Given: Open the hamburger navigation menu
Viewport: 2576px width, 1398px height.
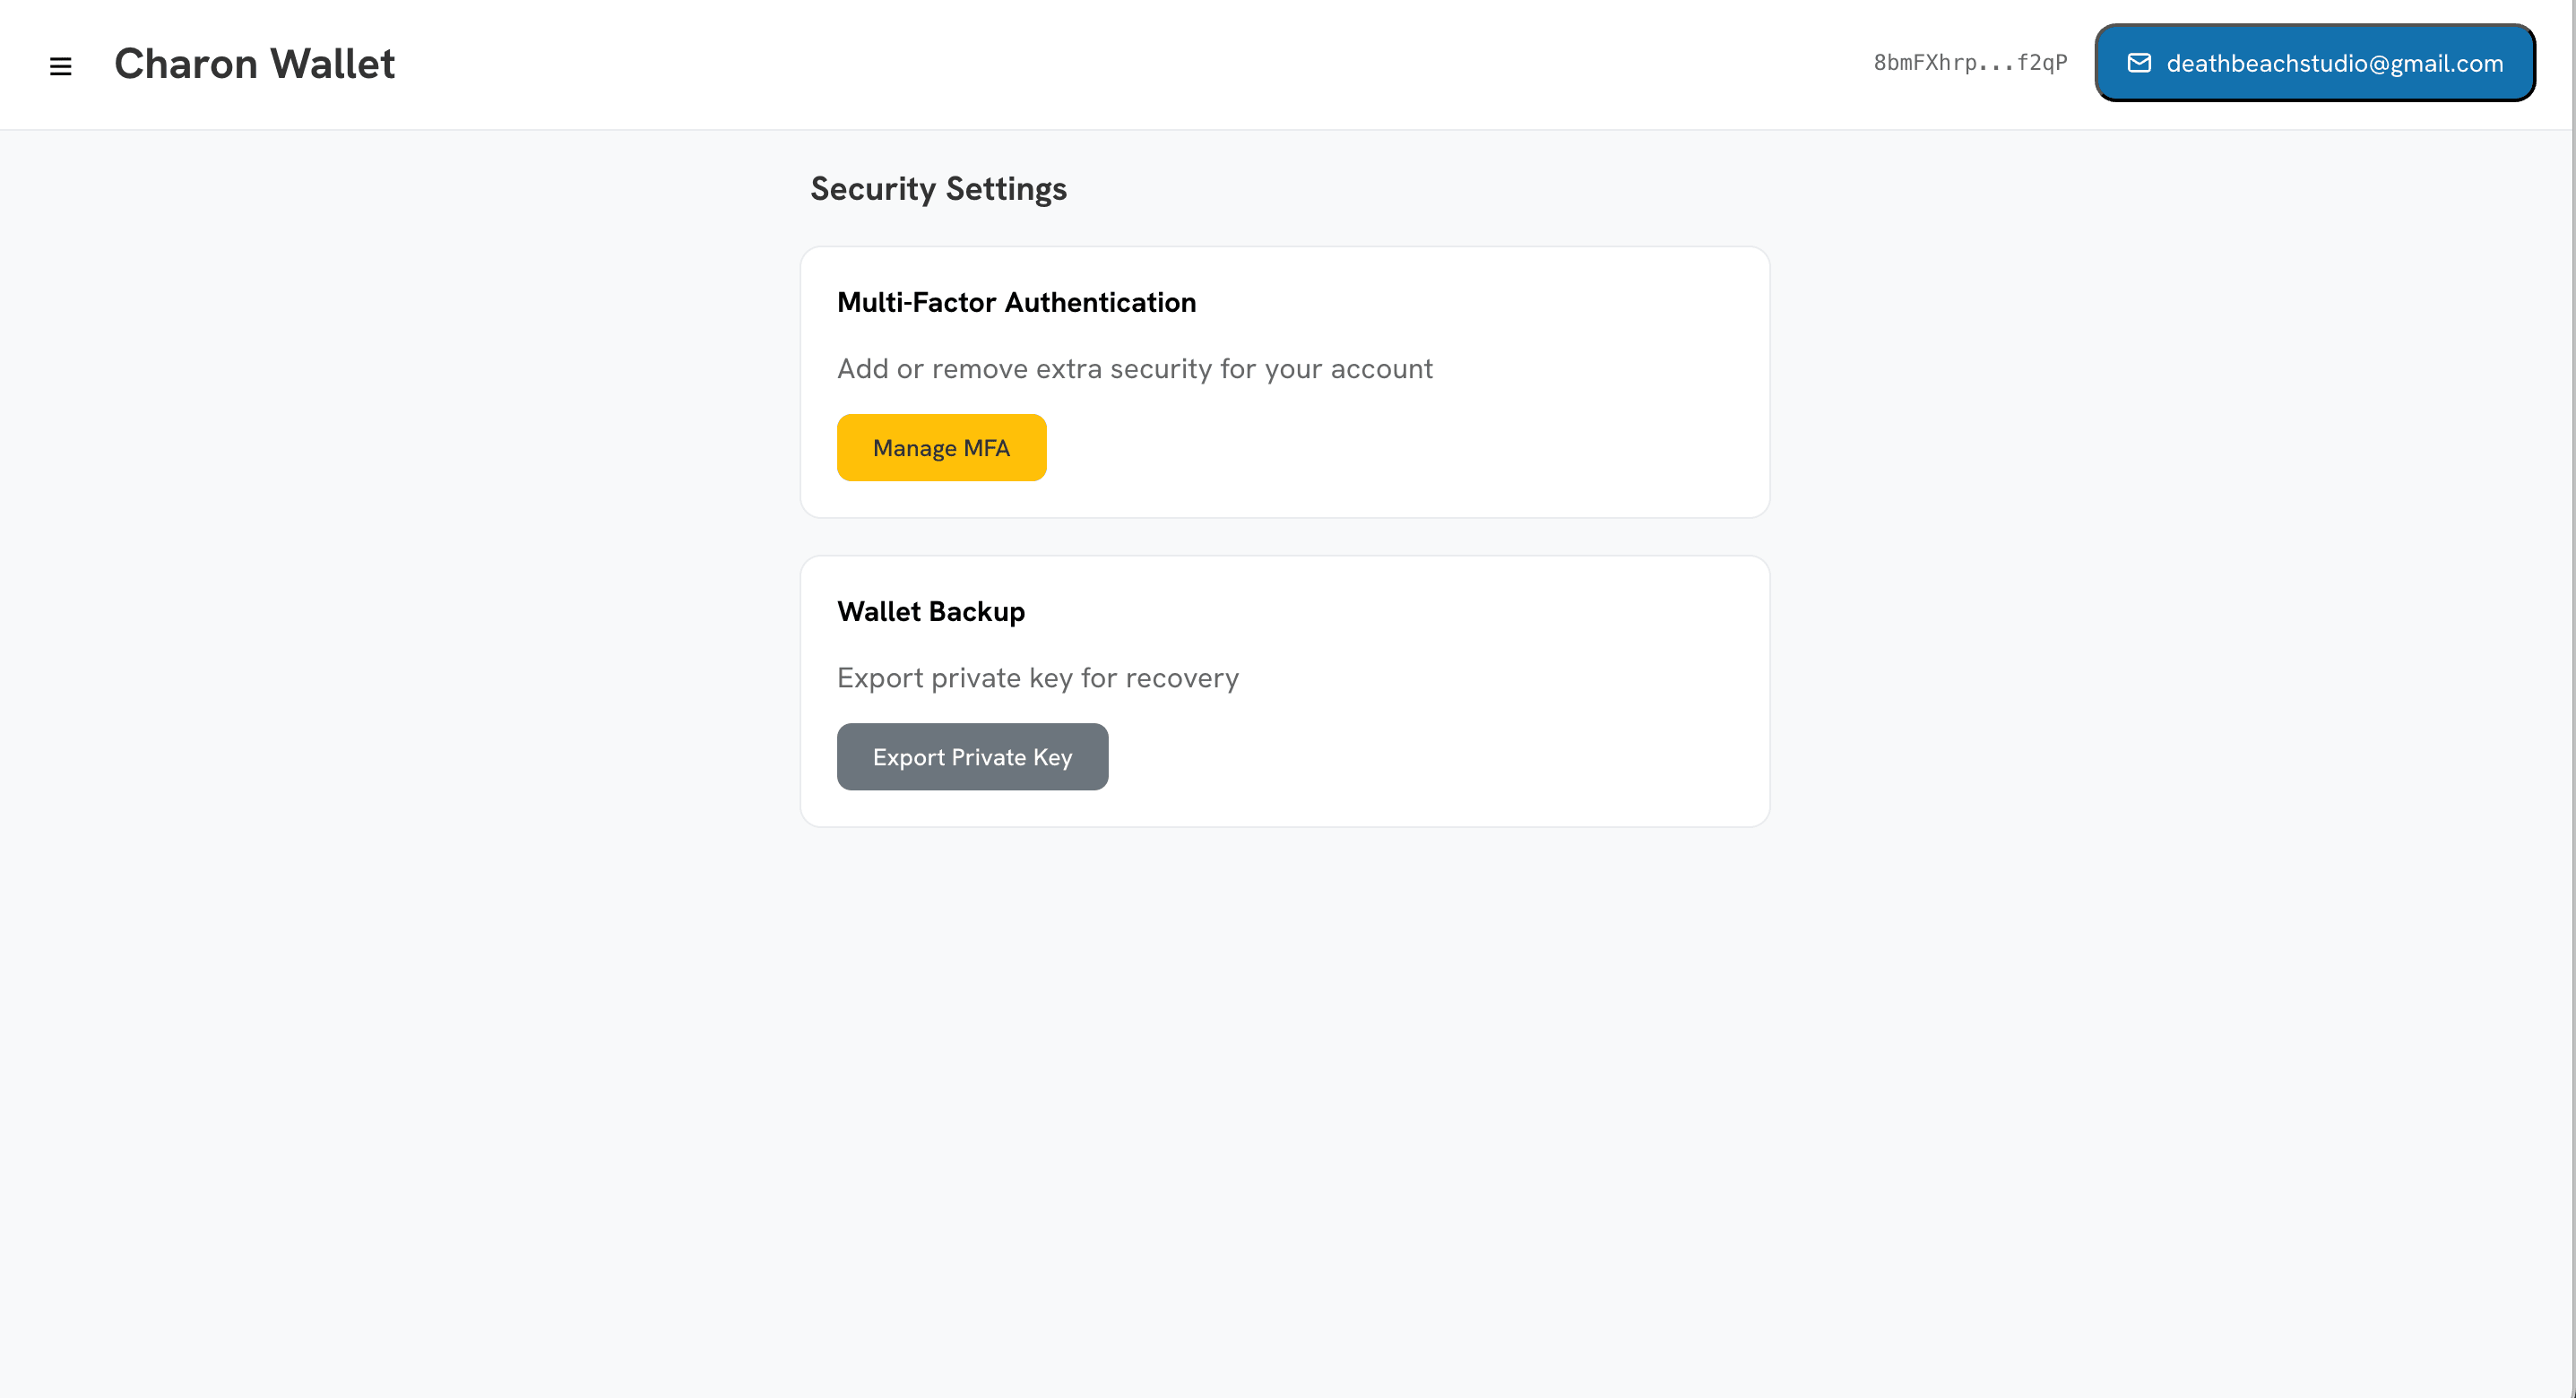Looking at the screenshot, I should click(x=60, y=66).
